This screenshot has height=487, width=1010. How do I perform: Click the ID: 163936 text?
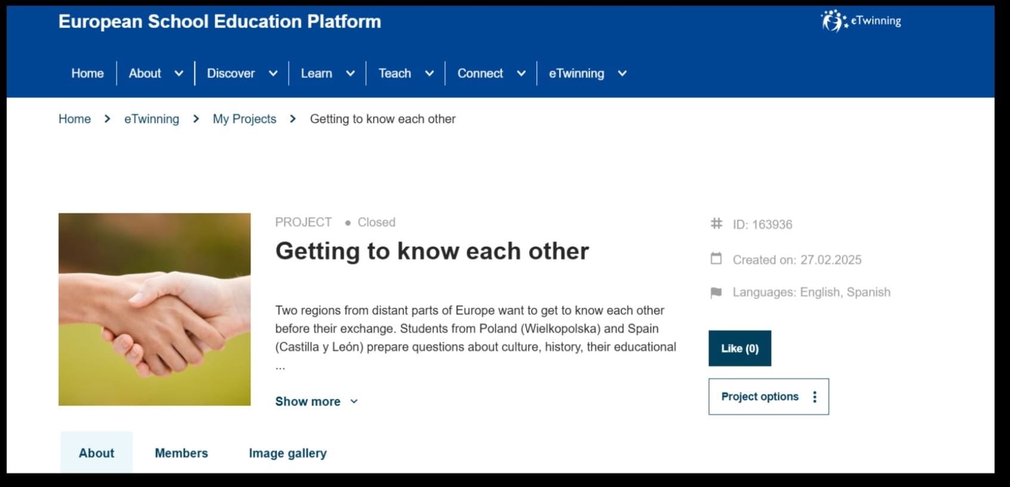762,225
